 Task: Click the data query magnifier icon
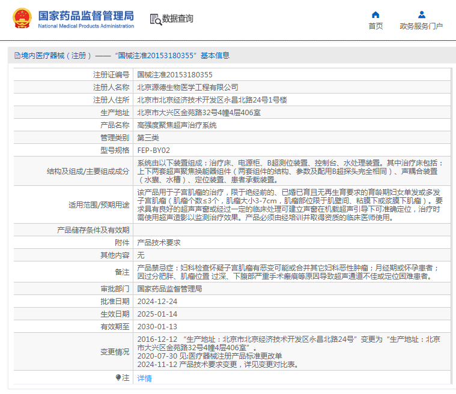tap(155, 19)
